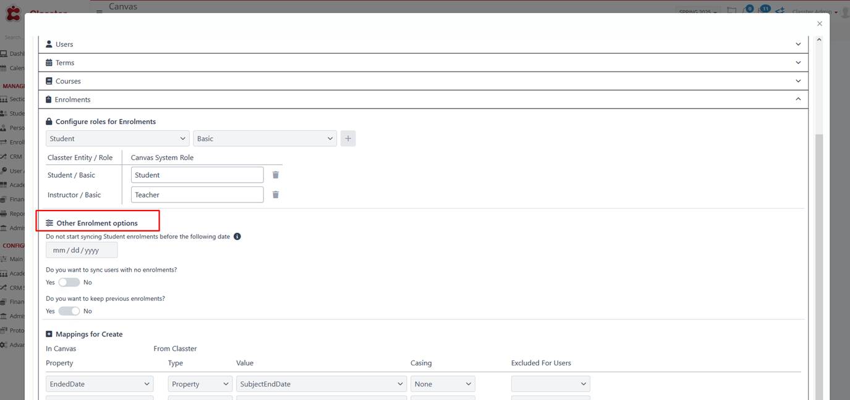This screenshot has height=400, width=850.
Task: Close the Canvas configuration dialog
Action: tap(820, 23)
